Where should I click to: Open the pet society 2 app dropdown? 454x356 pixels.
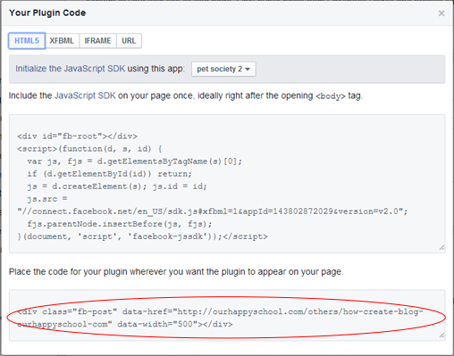[223, 69]
